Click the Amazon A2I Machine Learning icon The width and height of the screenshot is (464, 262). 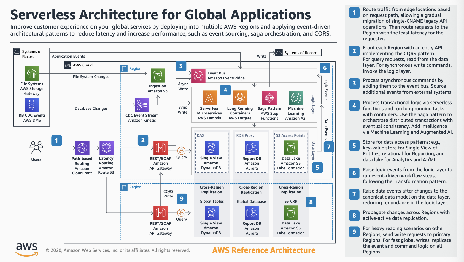pyautogui.click(x=296, y=98)
